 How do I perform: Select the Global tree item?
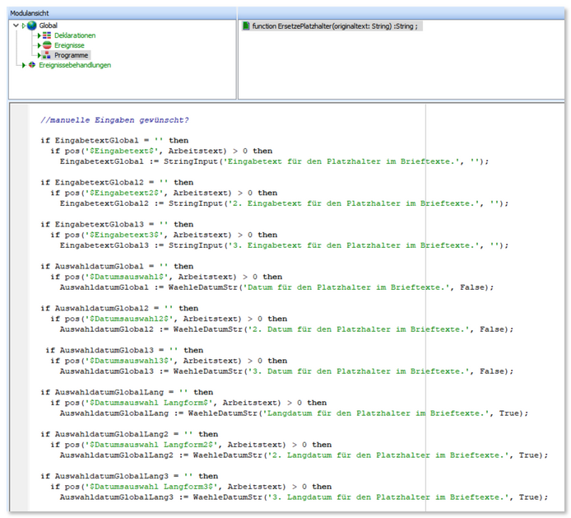tap(48, 26)
